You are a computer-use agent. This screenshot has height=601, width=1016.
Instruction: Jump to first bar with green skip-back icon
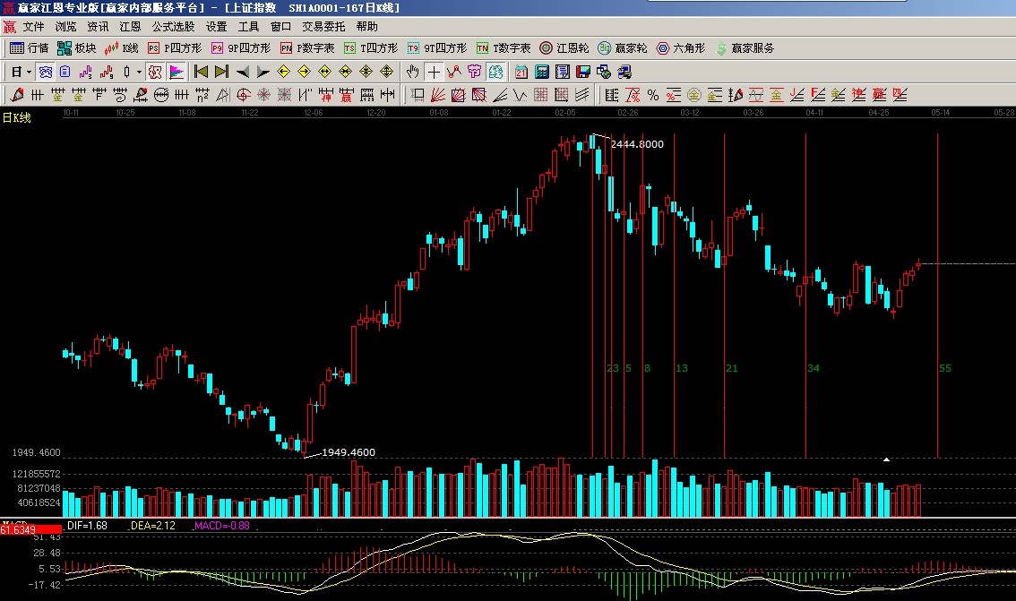click(x=201, y=72)
